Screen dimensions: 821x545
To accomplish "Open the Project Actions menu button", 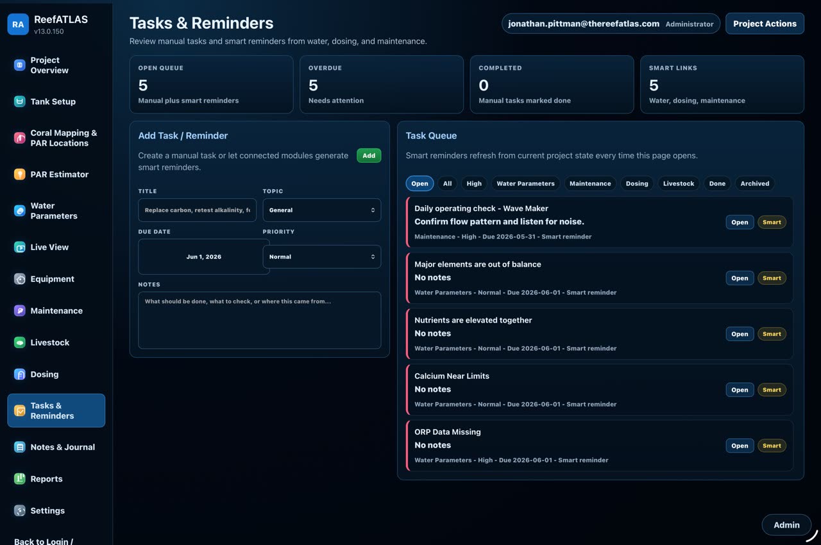I will pyautogui.click(x=765, y=24).
